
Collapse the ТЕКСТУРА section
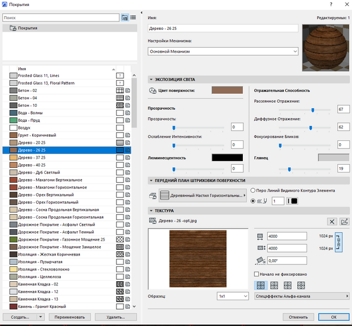pos(151,211)
